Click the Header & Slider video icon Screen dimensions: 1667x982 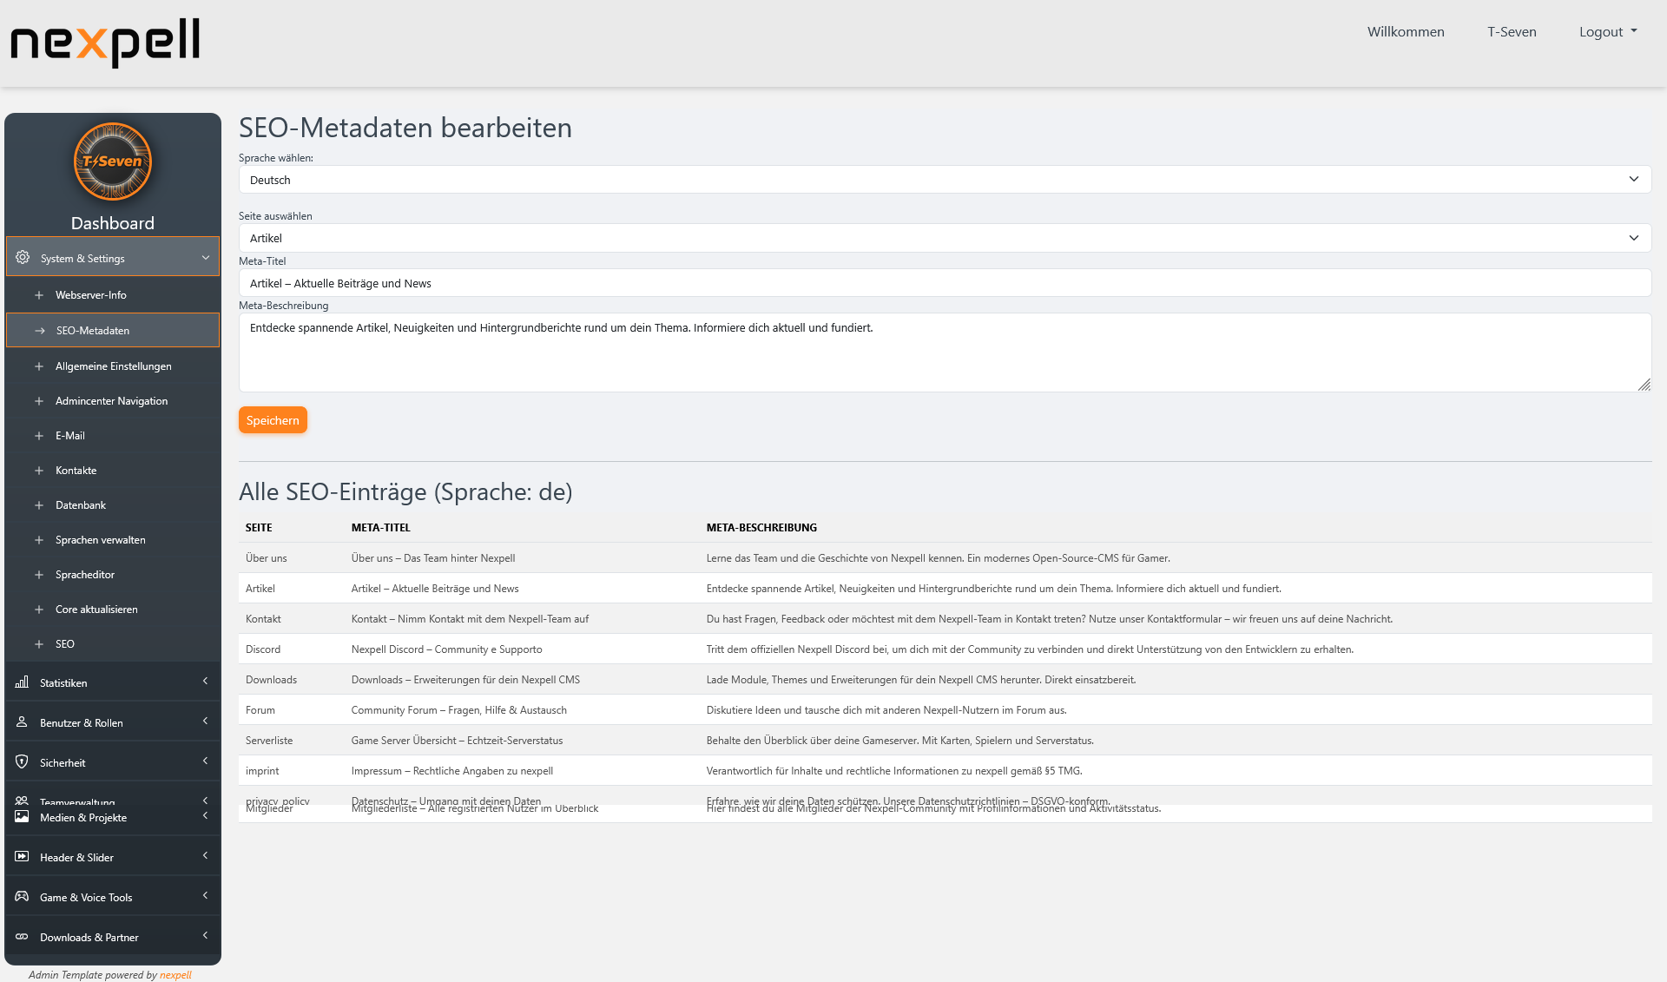click(22, 857)
